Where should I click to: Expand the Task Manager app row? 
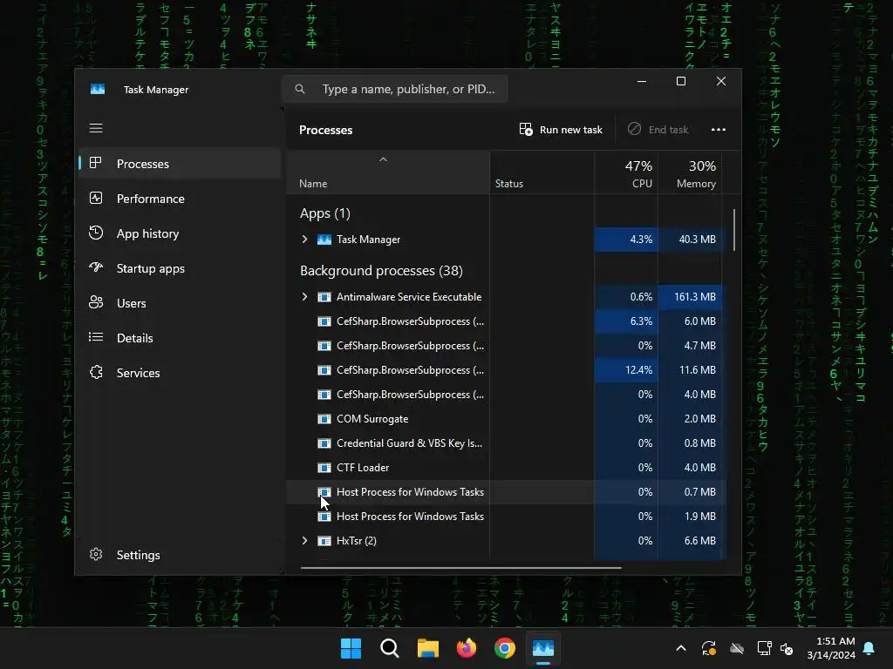304,240
